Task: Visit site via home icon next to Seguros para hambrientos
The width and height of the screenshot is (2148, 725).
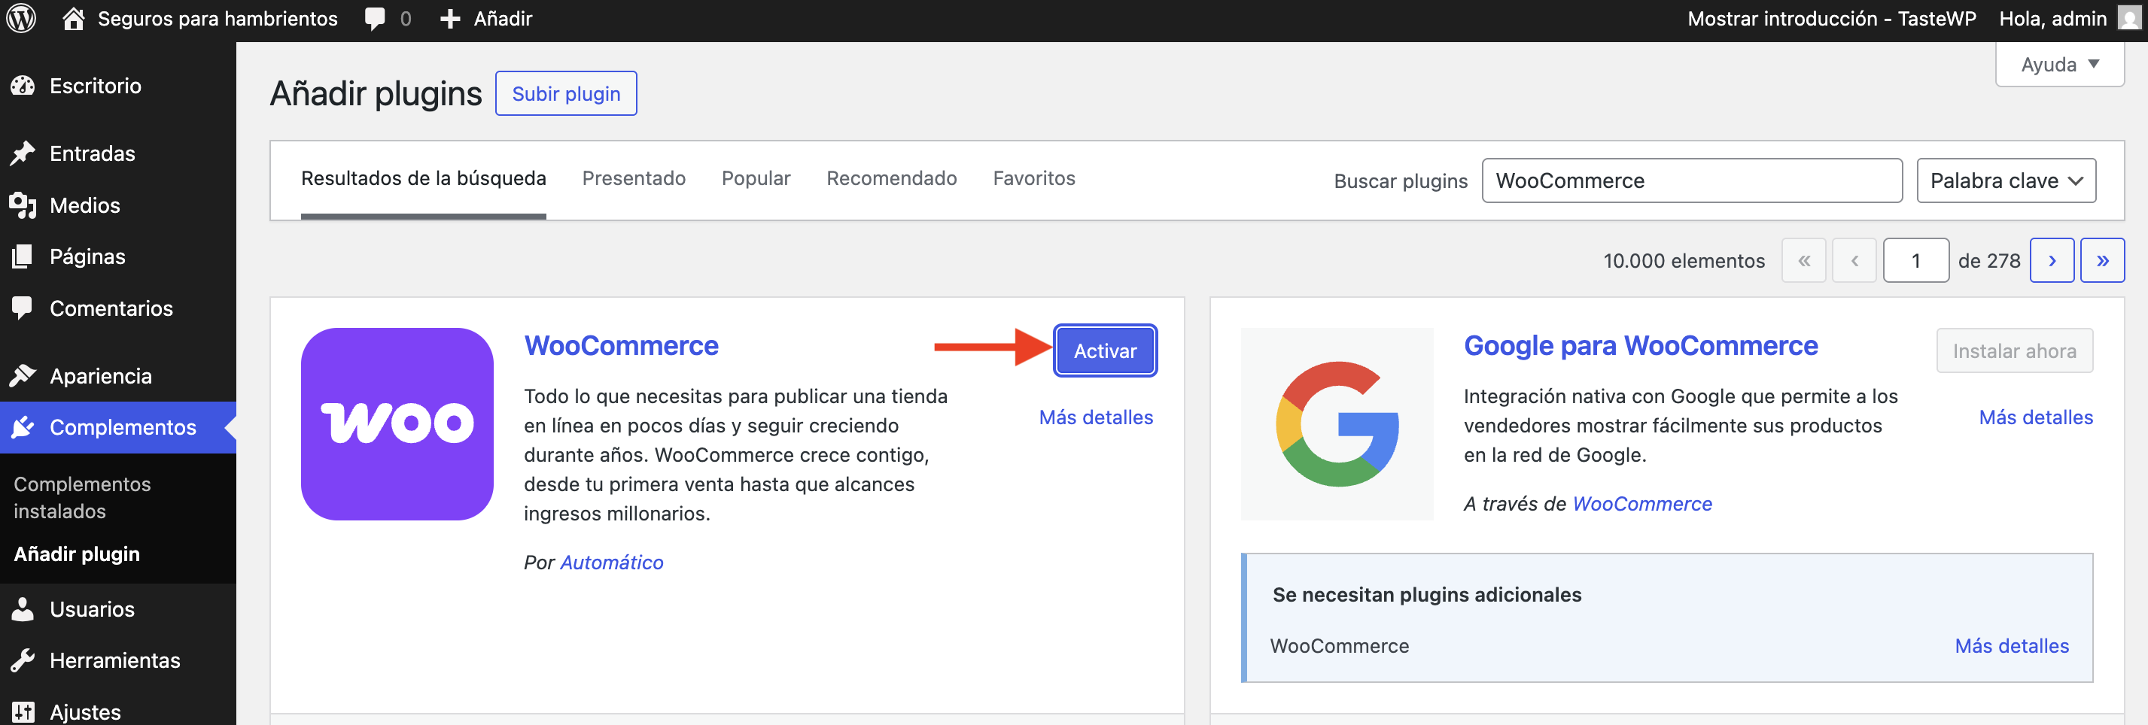Action: click(73, 18)
